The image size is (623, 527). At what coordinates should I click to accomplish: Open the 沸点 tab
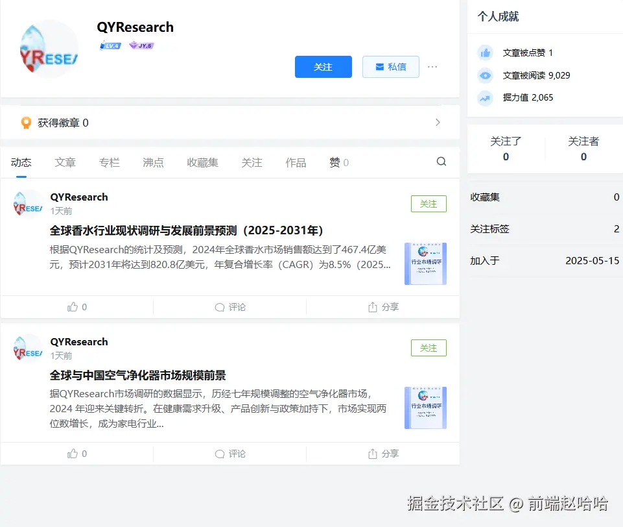pyautogui.click(x=153, y=162)
